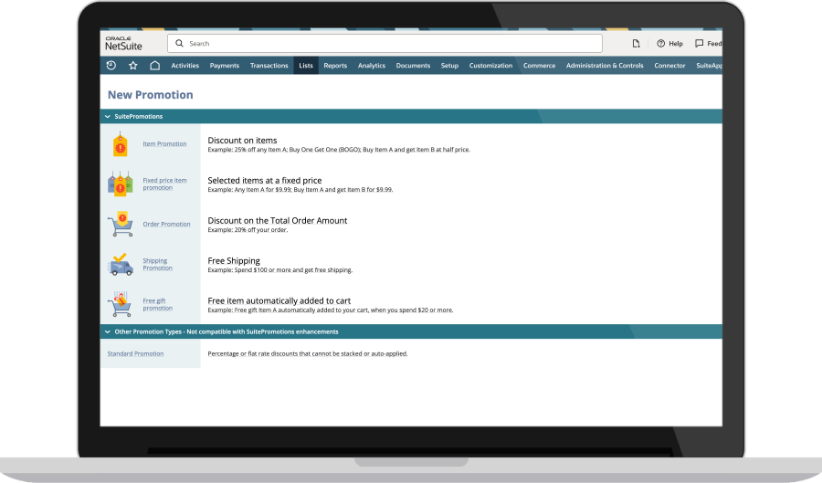Collapse the SuitePromotions section
This screenshot has height=483, width=822.
(x=108, y=116)
